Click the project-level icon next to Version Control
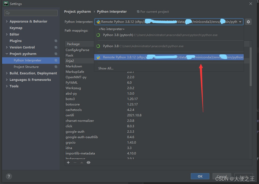The height and width of the screenshot is (184, 259). click(56, 47)
